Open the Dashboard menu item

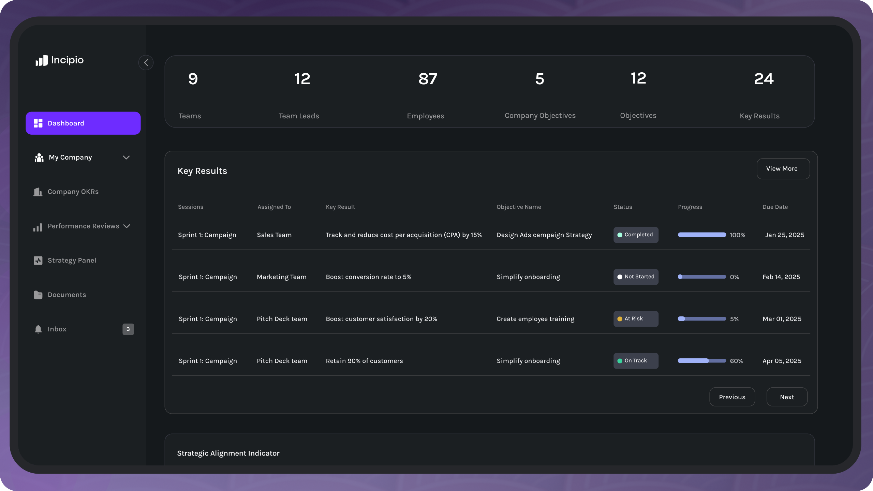[x=66, y=123]
